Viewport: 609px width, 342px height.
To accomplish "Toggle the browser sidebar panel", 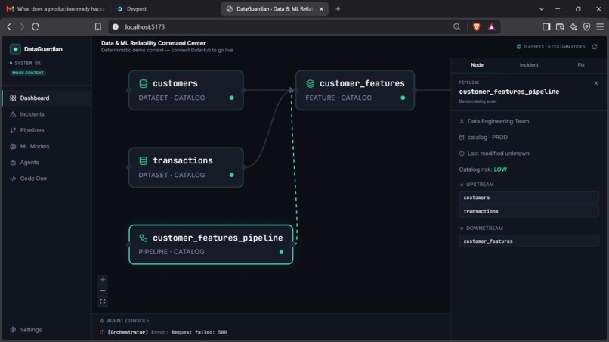I will pos(546,26).
